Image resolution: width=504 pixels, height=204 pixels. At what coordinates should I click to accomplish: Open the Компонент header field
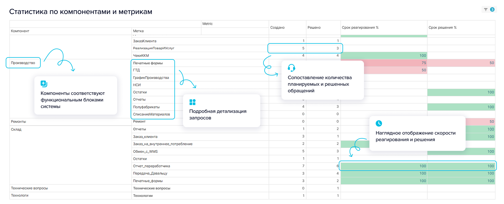[x=20, y=31]
